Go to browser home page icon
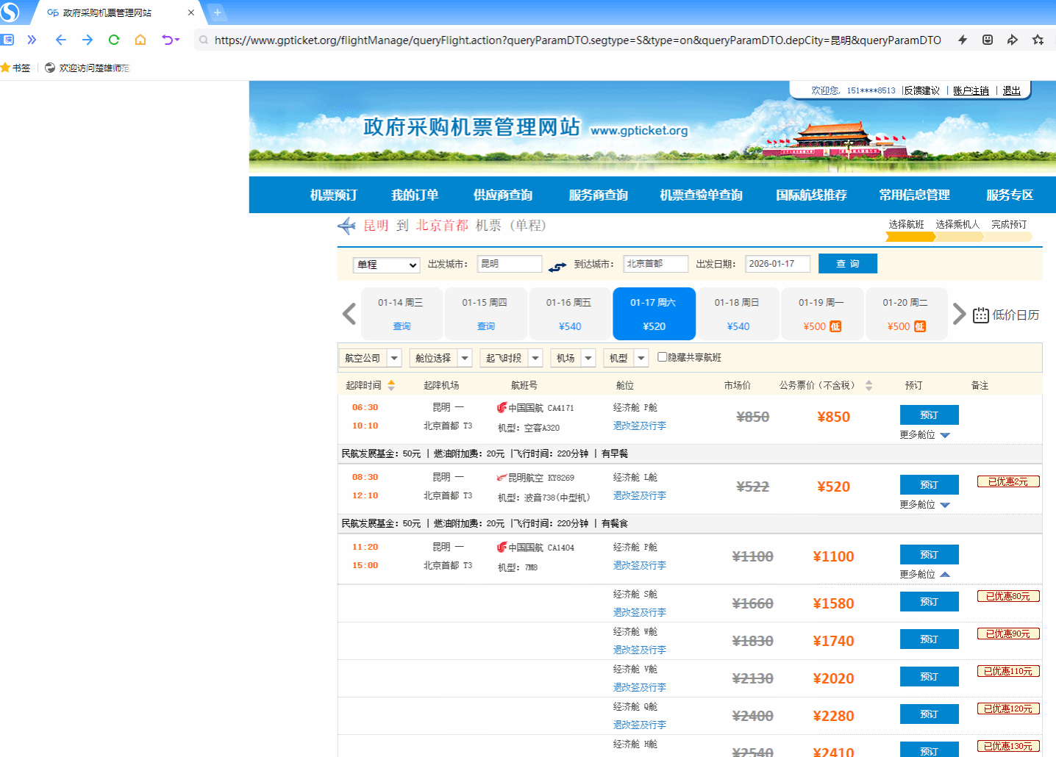This screenshot has height=757, width=1056. tap(140, 40)
